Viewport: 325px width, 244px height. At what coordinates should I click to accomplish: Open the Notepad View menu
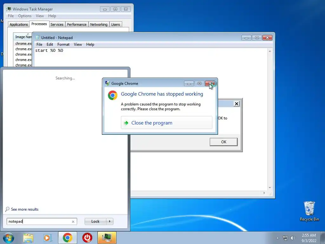[78, 44]
